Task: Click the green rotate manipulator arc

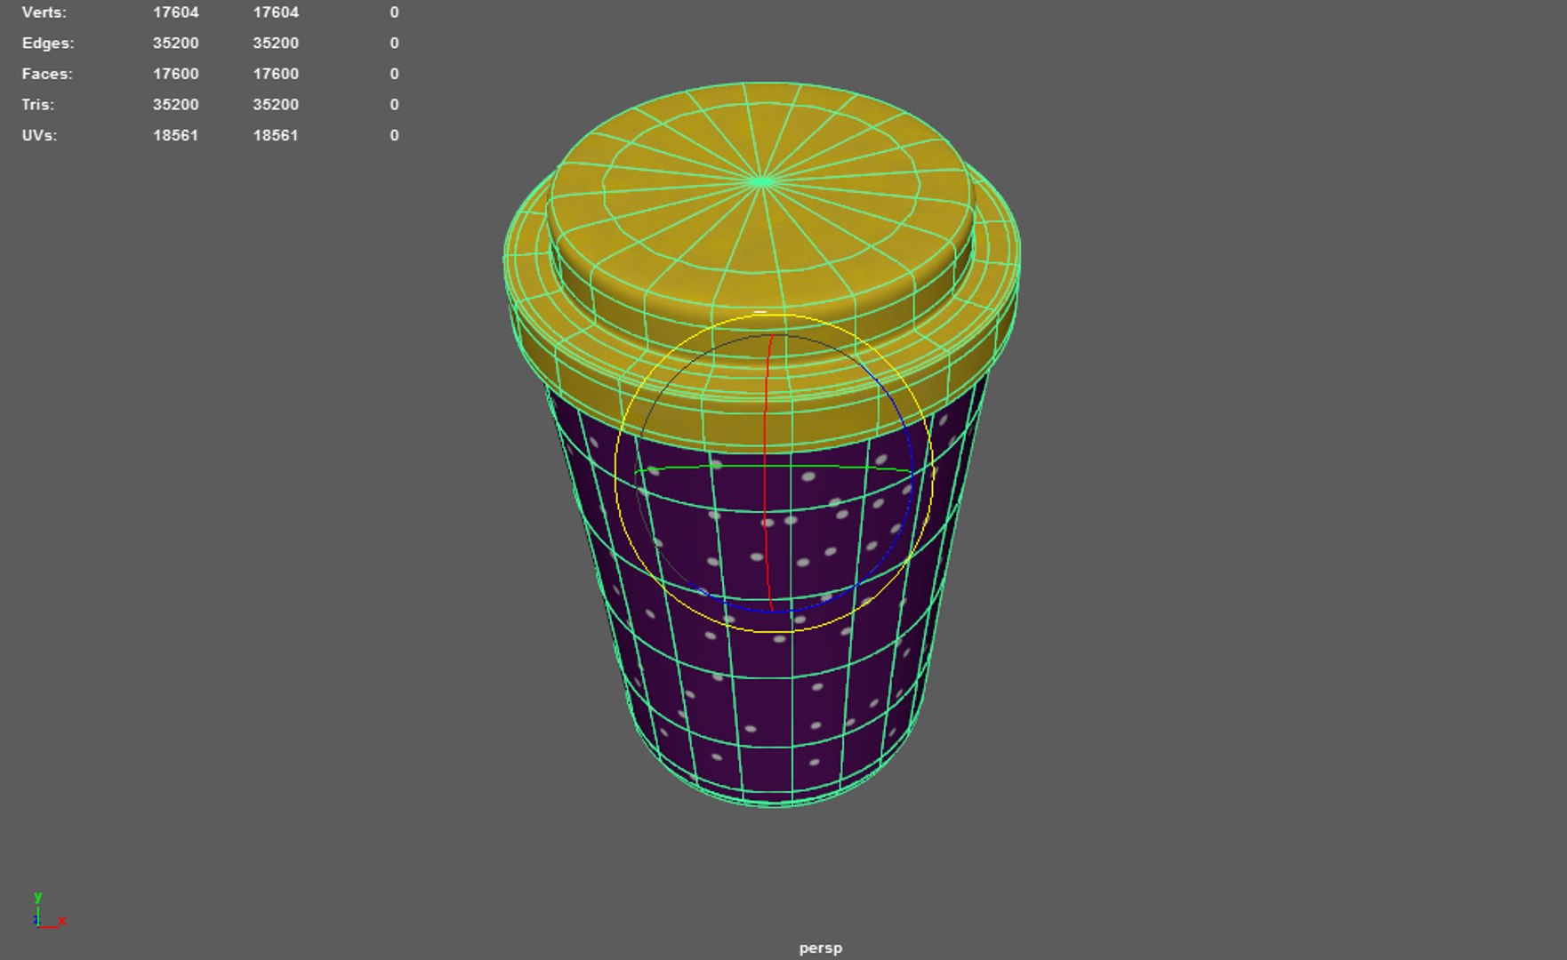Action: [774, 466]
